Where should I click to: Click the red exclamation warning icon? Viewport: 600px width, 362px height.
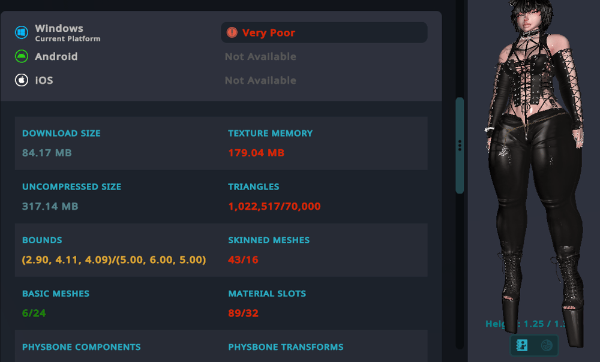click(232, 33)
